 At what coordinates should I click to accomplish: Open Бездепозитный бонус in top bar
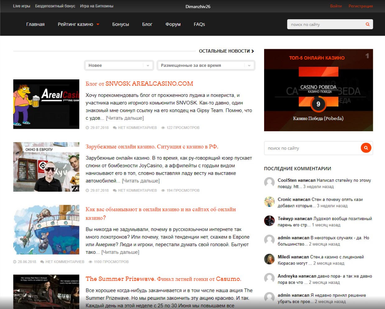click(x=55, y=6)
